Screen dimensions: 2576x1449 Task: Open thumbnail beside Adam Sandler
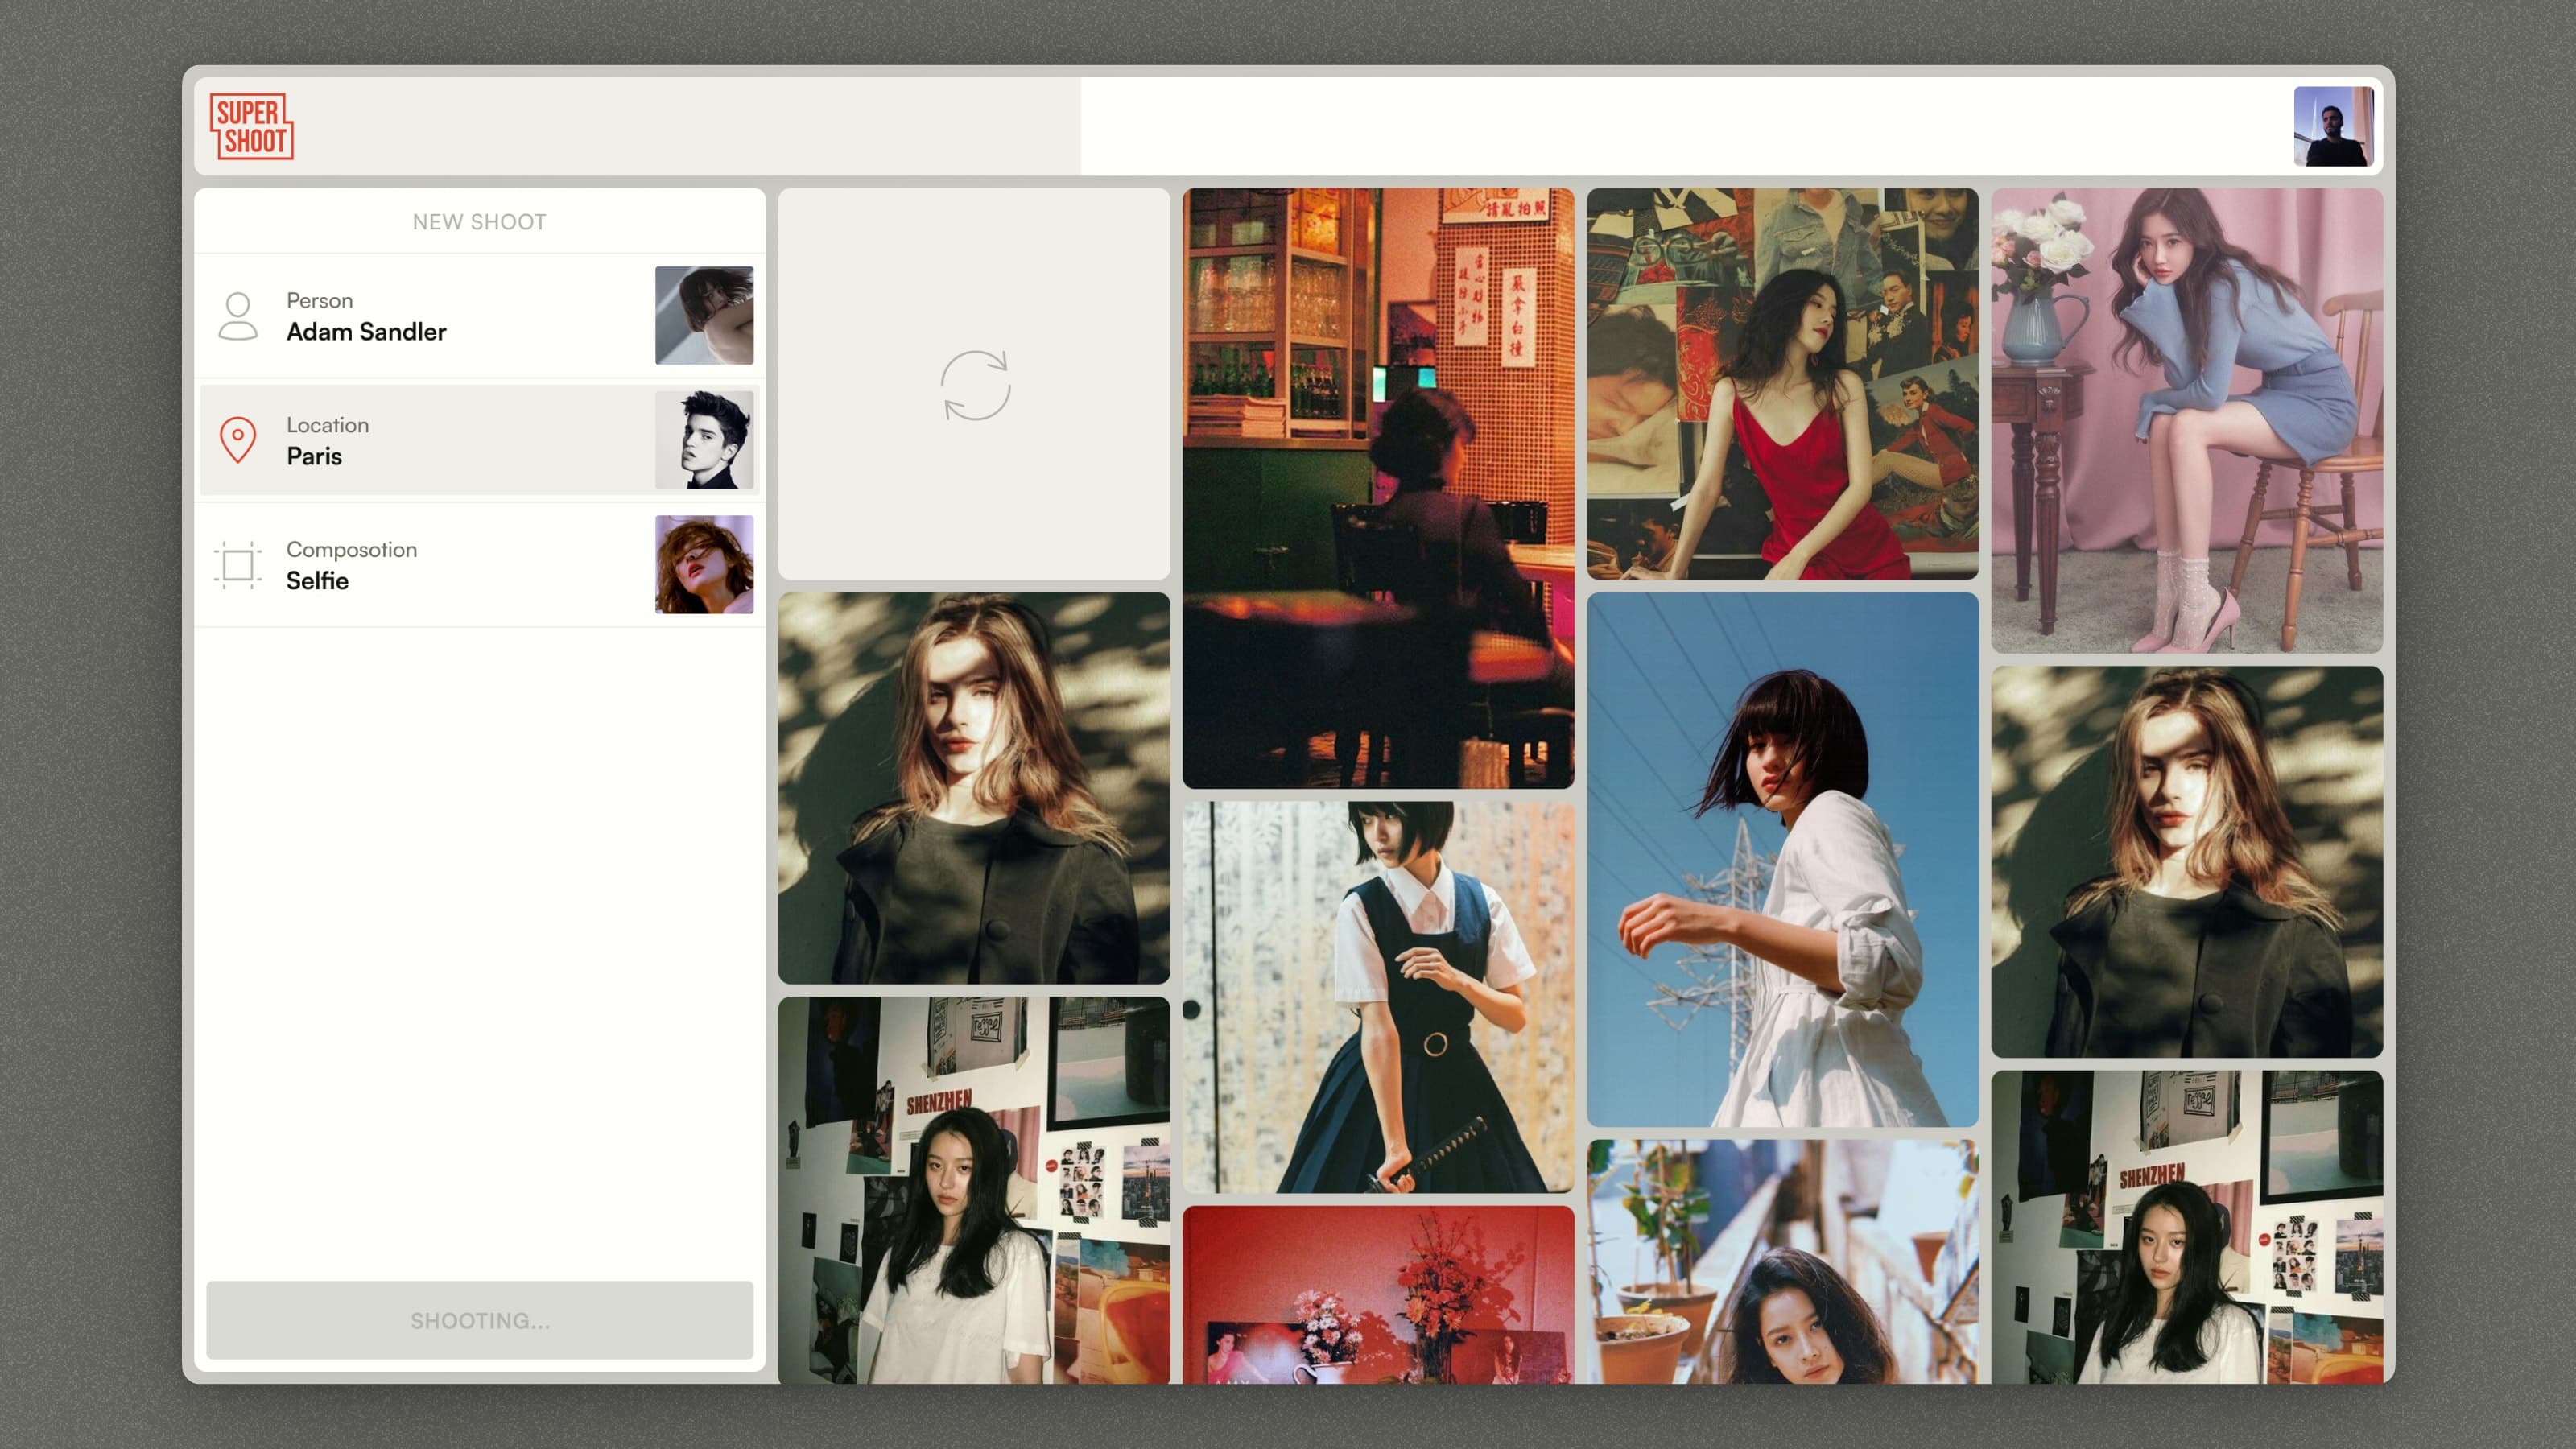pyautogui.click(x=704, y=315)
